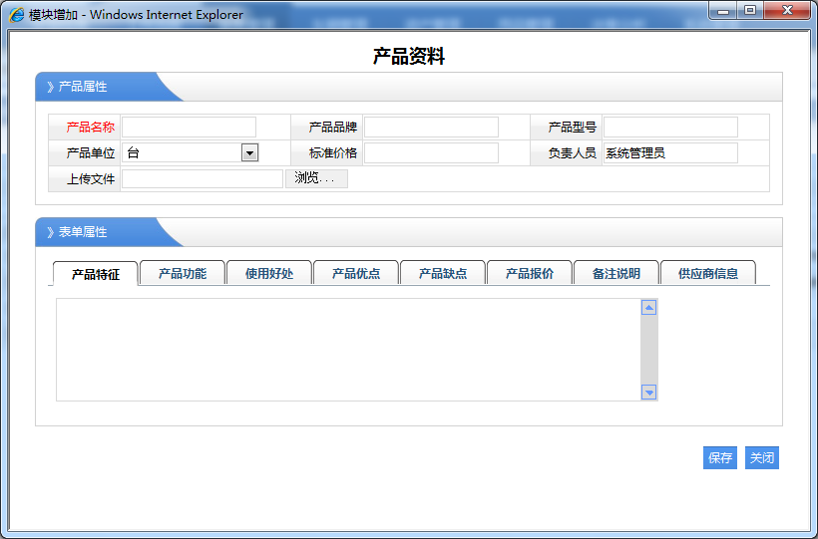Viewport: 818px width, 539px height.
Task: Click the textarea scroll up arrow
Action: (x=648, y=308)
